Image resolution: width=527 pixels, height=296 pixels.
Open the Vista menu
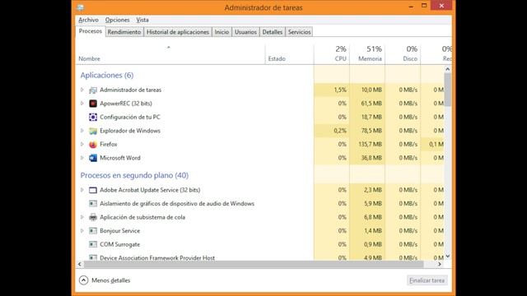pos(142,20)
